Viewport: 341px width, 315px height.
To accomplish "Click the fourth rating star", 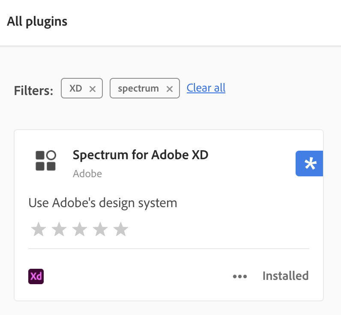I will click(100, 229).
